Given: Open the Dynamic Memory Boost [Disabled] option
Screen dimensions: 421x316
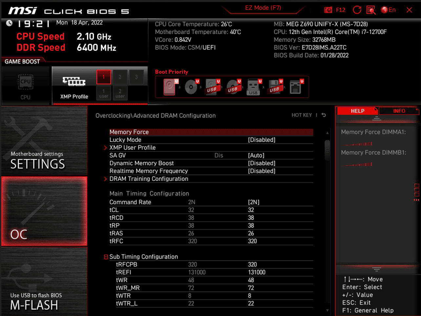Looking at the screenshot, I should tap(262, 163).
